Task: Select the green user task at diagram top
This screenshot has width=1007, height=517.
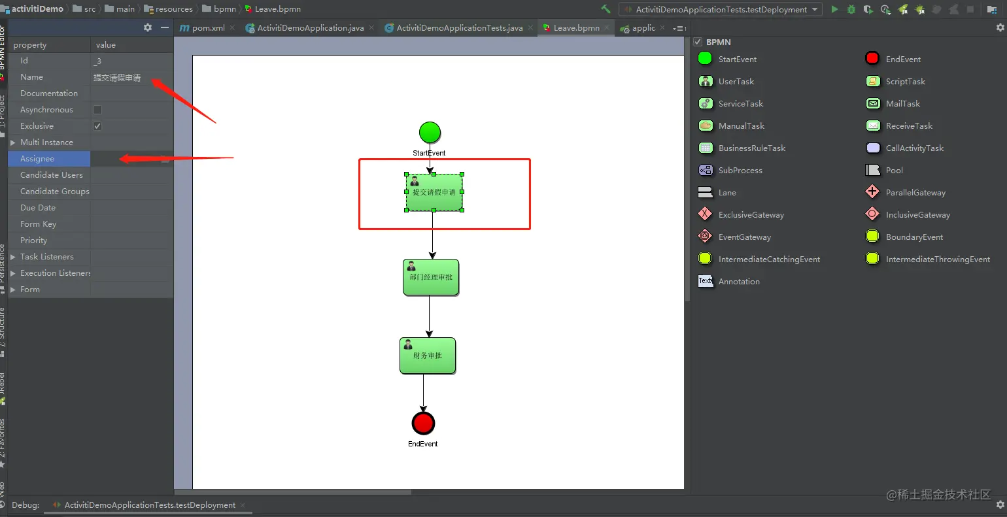Action: point(434,192)
